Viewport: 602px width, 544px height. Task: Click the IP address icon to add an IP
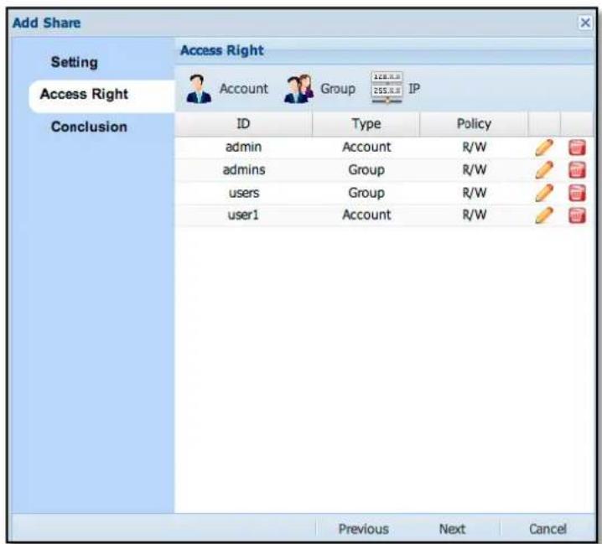point(387,88)
